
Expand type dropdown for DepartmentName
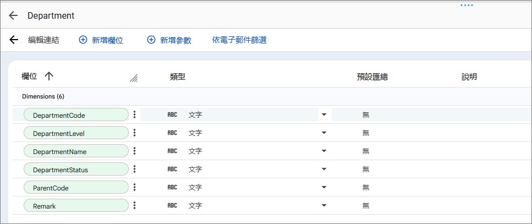[323, 151]
